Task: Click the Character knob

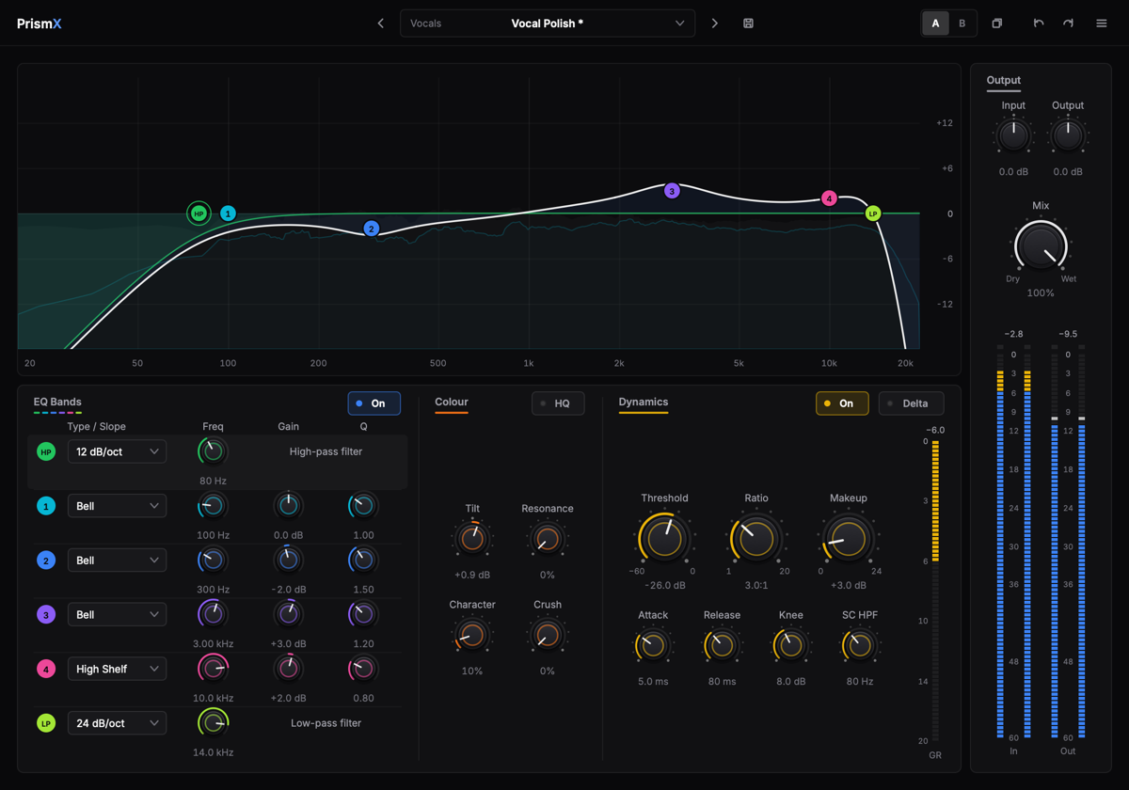Action: 472,636
